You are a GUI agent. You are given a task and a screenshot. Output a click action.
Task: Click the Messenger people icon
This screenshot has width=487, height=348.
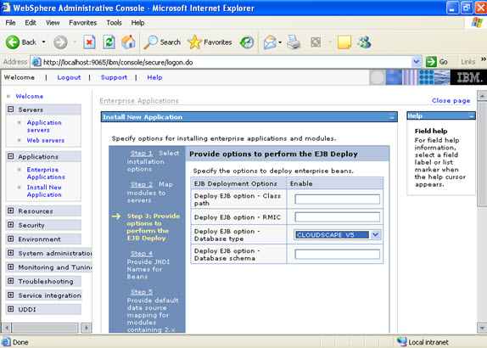click(364, 42)
